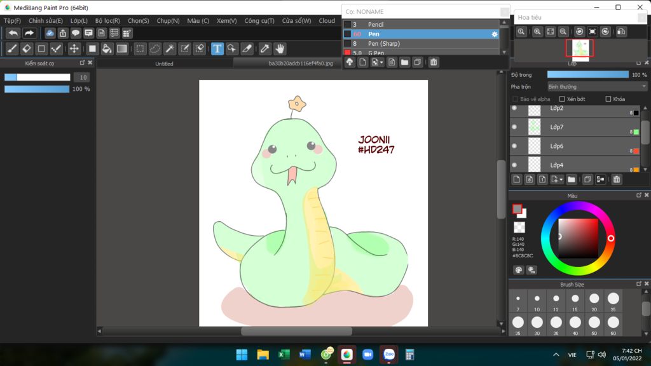The width and height of the screenshot is (651, 366).
Task: Rotate canvas left in Navigator
Action: click(x=580, y=32)
